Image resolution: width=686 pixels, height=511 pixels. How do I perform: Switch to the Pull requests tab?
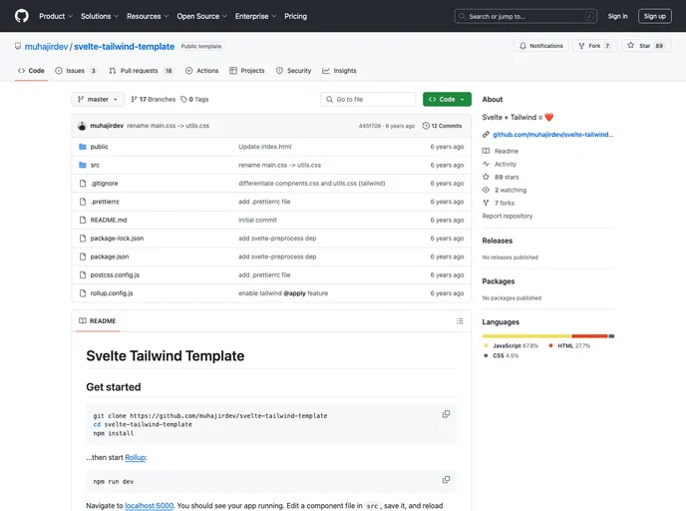(141, 71)
